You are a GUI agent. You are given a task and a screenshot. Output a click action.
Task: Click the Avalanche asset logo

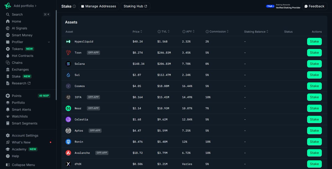68,153
